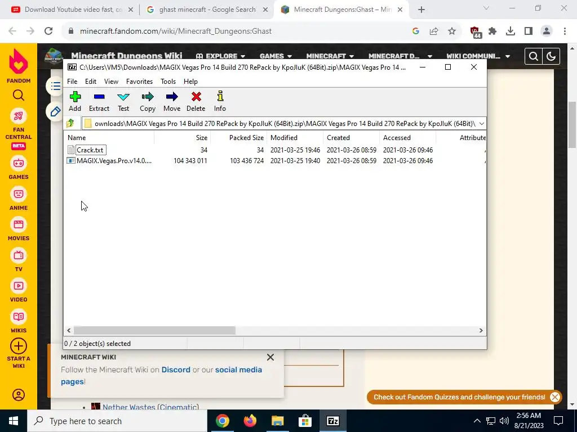Open the View menu
577x432 pixels.
[111, 82]
